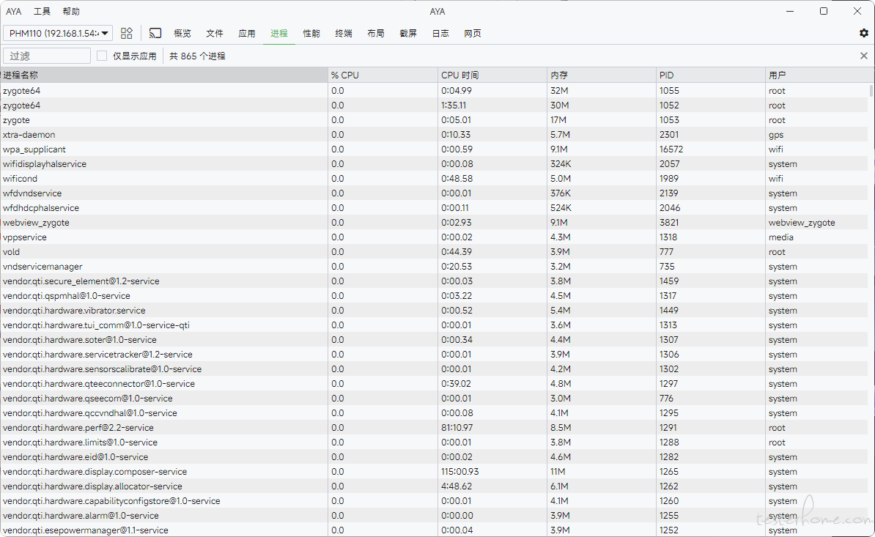Sort by the PID column header

(709, 75)
